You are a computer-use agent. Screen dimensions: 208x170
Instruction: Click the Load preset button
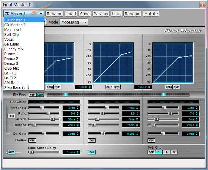(71, 14)
